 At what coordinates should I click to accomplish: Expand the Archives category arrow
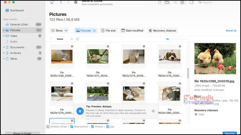point(4,53)
